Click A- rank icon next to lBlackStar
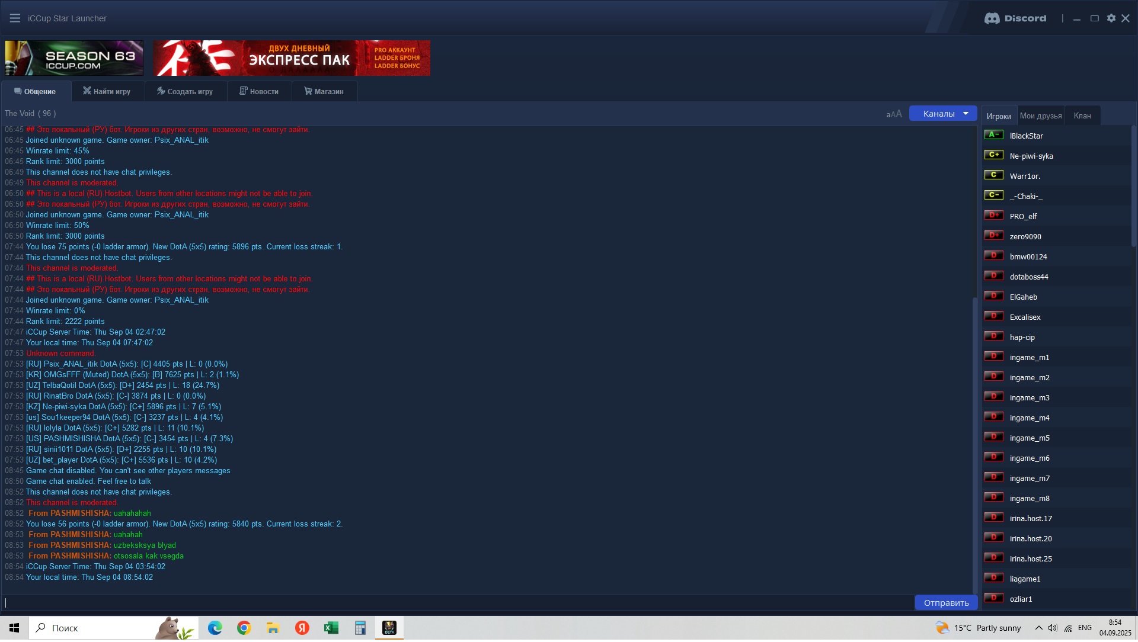 (994, 135)
